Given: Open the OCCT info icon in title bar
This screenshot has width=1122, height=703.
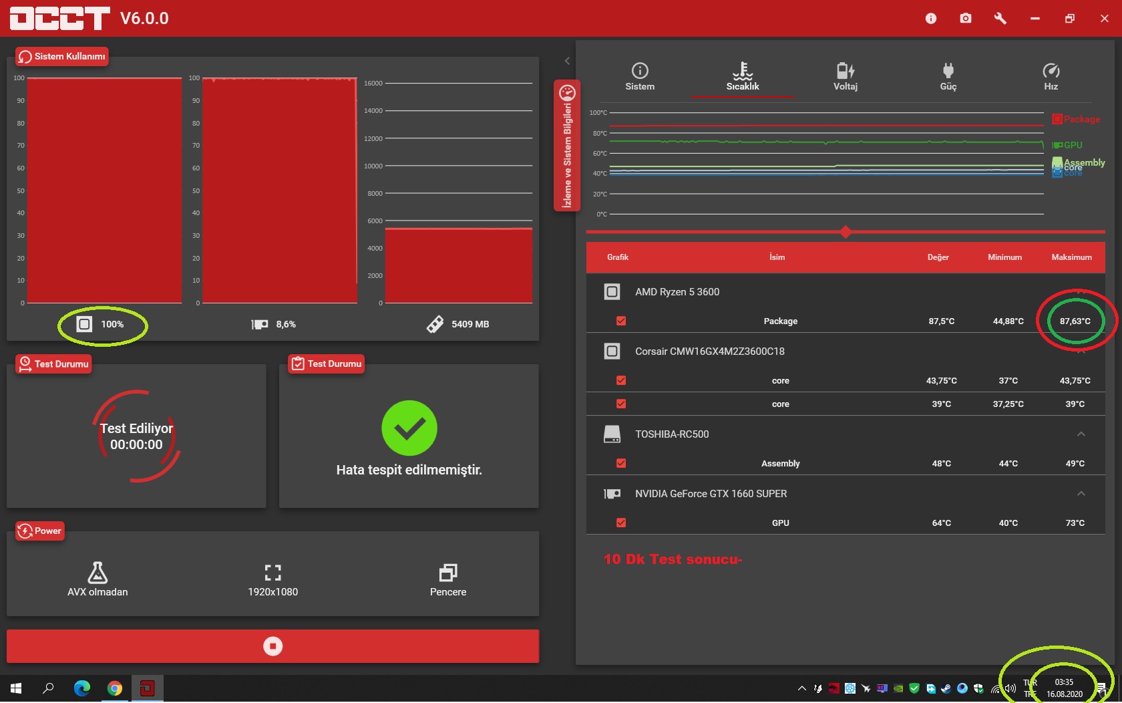Looking at the screenshot, I should [x=930, y=18].
